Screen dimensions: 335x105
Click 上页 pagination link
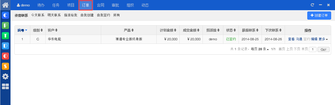coord(289,49)
